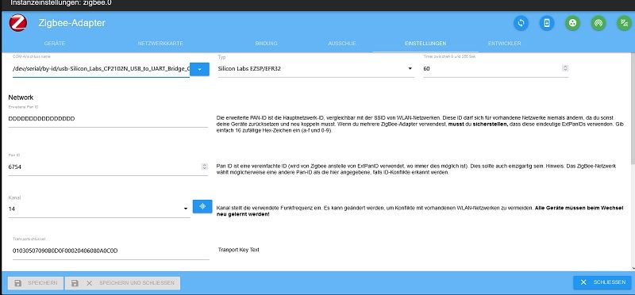Adjust the Pan ID stepper arrows
Image resolution: width=635 pixels, height=295 pixels.
204,167
